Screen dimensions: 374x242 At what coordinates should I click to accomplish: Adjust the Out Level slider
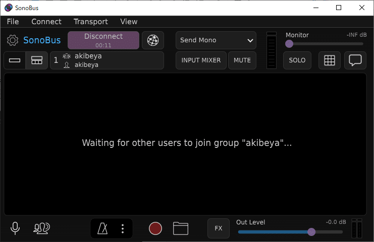(290, 232)
